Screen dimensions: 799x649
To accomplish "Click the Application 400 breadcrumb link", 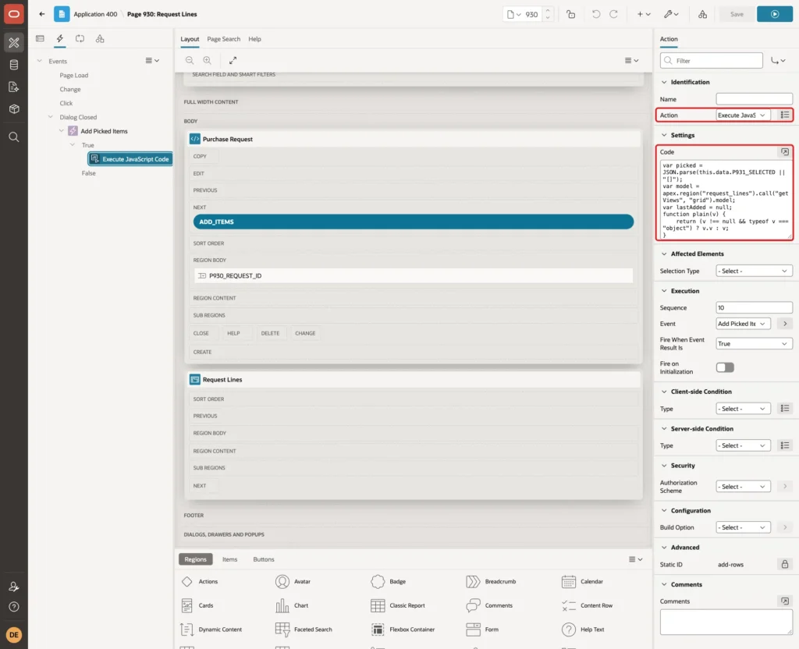I will point(95,14).
